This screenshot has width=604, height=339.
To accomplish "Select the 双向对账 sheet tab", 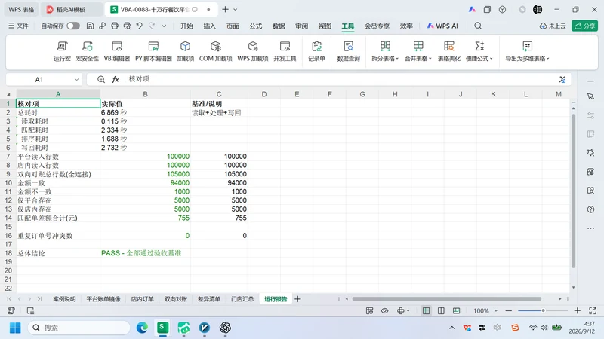I will coord(176,299).
